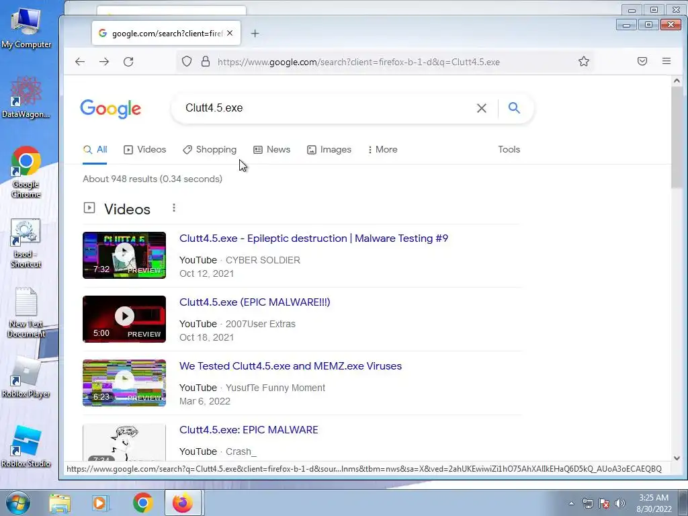Click the vertical scrollbar thumb

tap(677, 137)
